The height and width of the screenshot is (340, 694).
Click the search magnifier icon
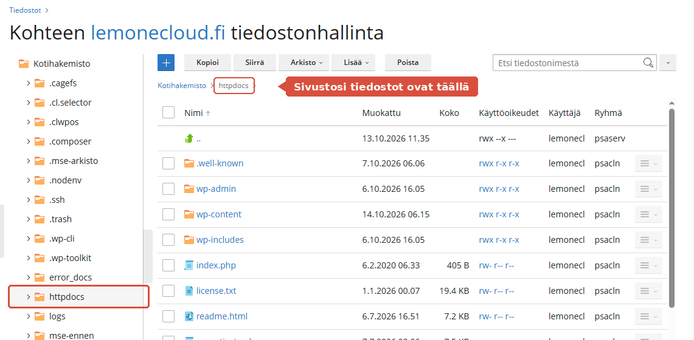(648, 63)
